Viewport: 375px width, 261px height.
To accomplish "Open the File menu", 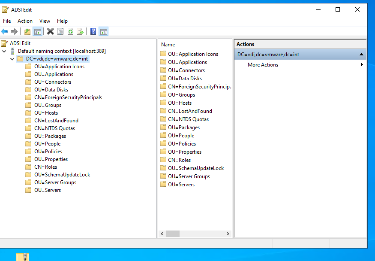I will point(7,21).
